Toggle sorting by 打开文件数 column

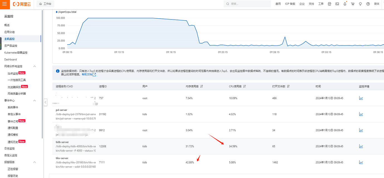tap(288, 86)
